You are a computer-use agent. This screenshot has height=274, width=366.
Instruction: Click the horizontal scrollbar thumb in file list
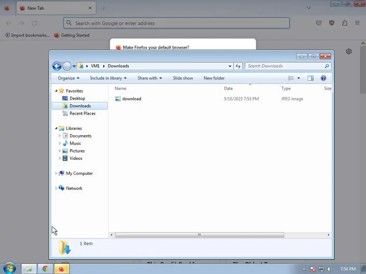tap(199, 235)
